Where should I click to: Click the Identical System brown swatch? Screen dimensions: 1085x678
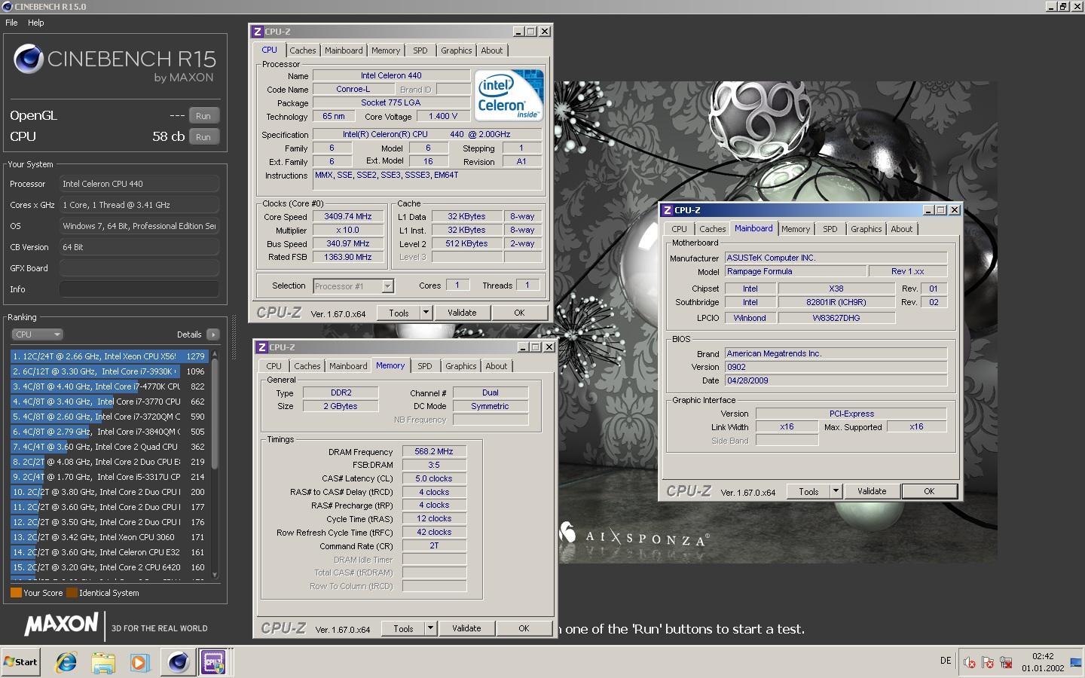click(x=72, y=593)
